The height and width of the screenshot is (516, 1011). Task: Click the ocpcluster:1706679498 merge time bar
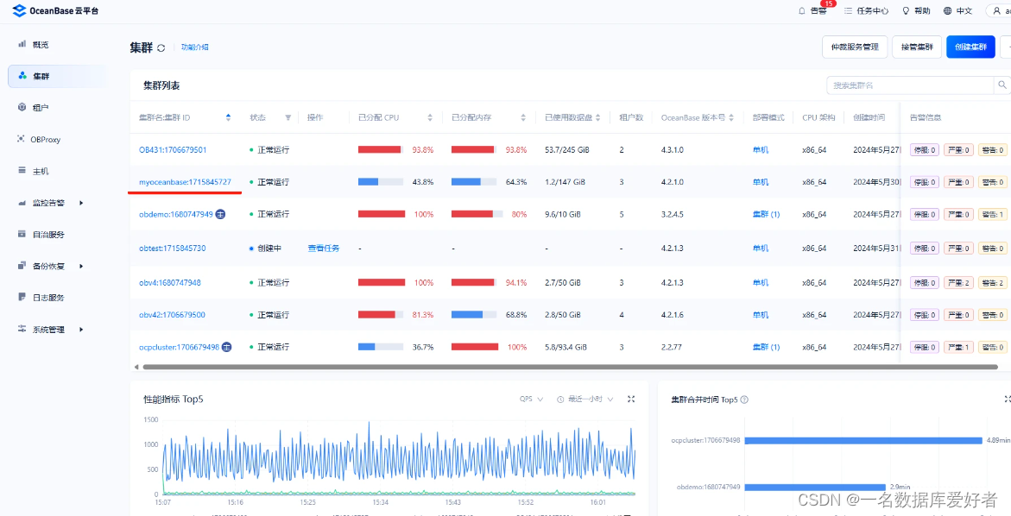pyautogui.click(x=863, y=441)
